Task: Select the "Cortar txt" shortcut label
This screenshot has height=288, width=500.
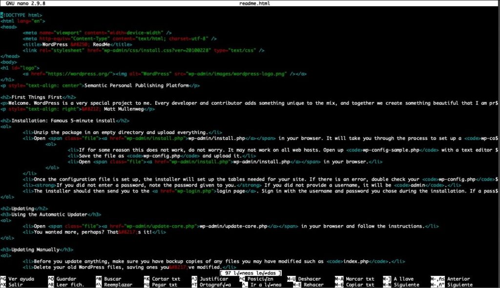Action: 166,279
